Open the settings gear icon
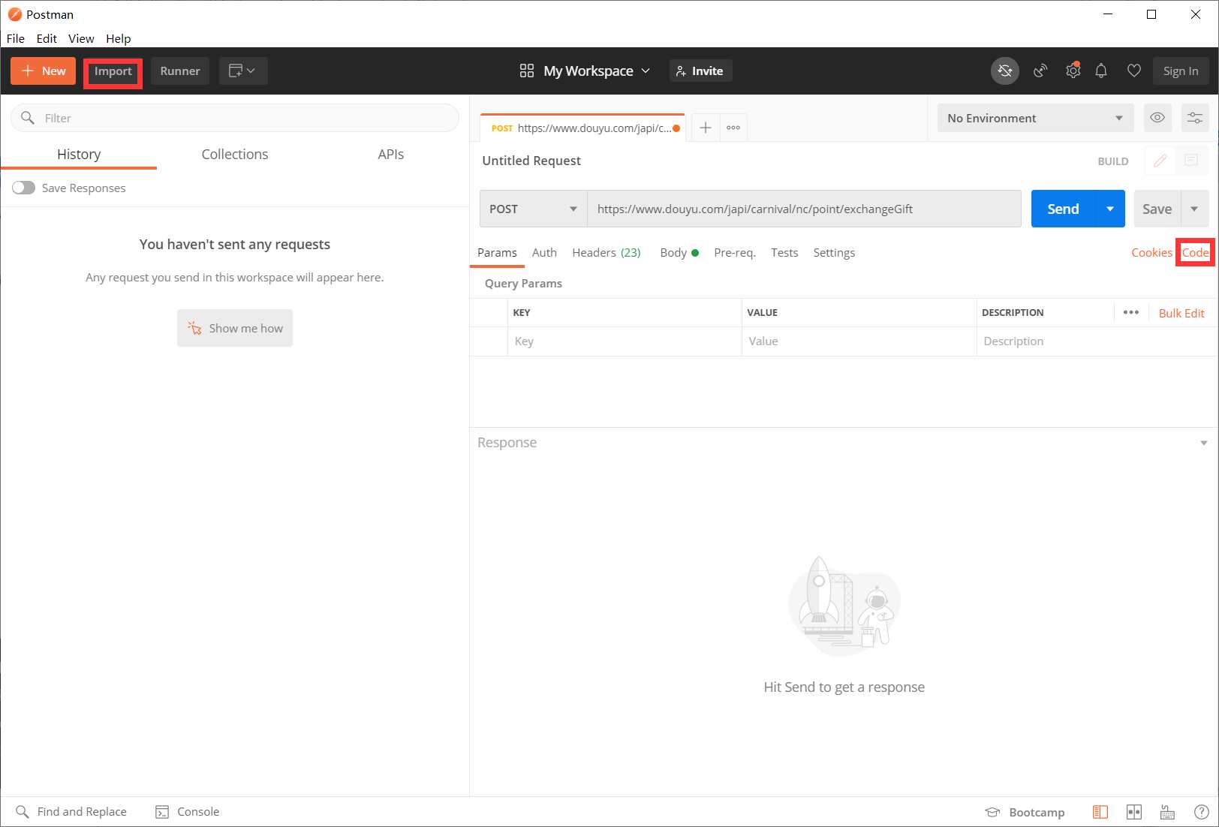 tap(1073, 71)
